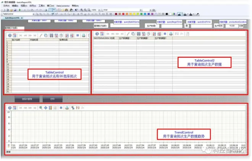Open configuration dialog icon in TableControl toolbar
Image resolution: width=252 pixels, height=161 pixels.
coord(15,35)
